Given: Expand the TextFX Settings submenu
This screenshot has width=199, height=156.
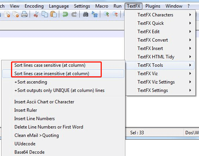Looking at the screenshot, I should coord(160,90).
